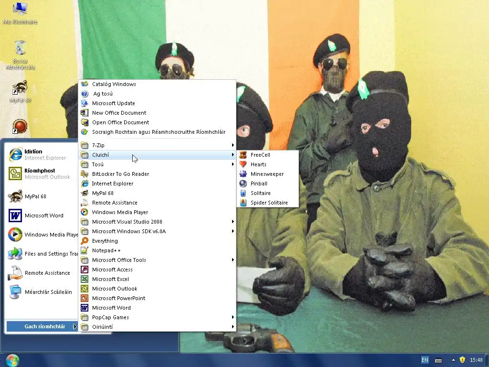
Task: Open Windows Media Player in left pane
Action: click(42, 235)
